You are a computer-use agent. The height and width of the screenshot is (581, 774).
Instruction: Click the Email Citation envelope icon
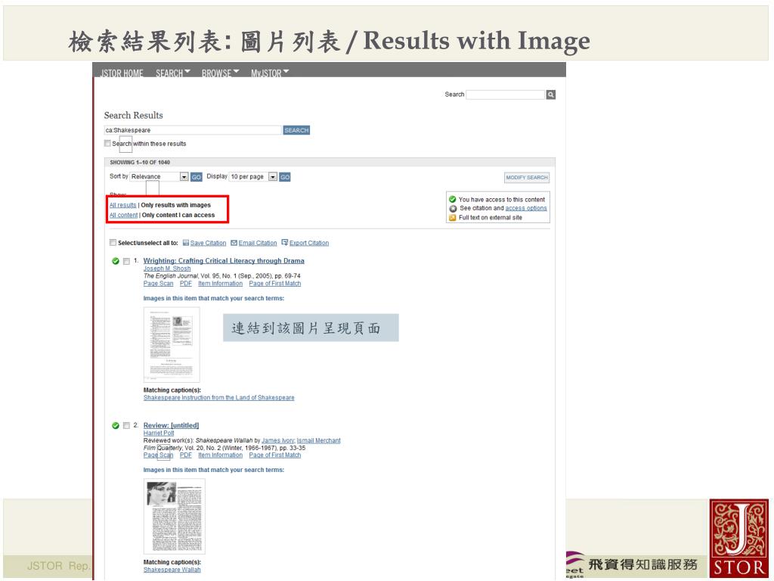234,243
